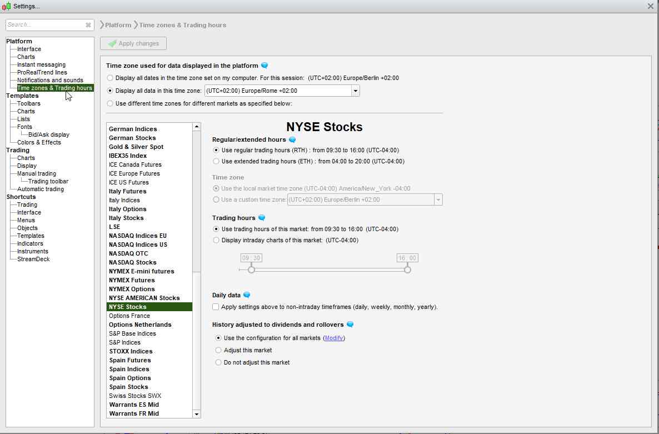Click the 16:00 end slider handle

coord(407,270)
